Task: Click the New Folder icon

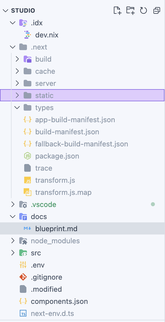Action: click(130, 11)
